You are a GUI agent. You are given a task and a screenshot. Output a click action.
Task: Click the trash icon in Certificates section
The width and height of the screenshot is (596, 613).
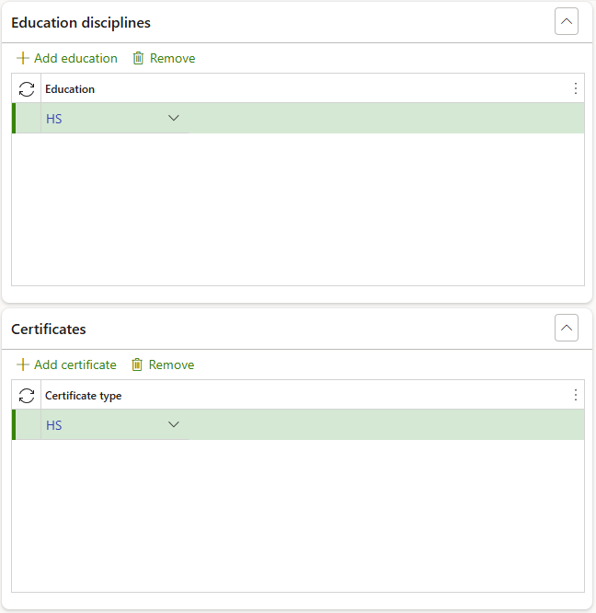(138, 364)
